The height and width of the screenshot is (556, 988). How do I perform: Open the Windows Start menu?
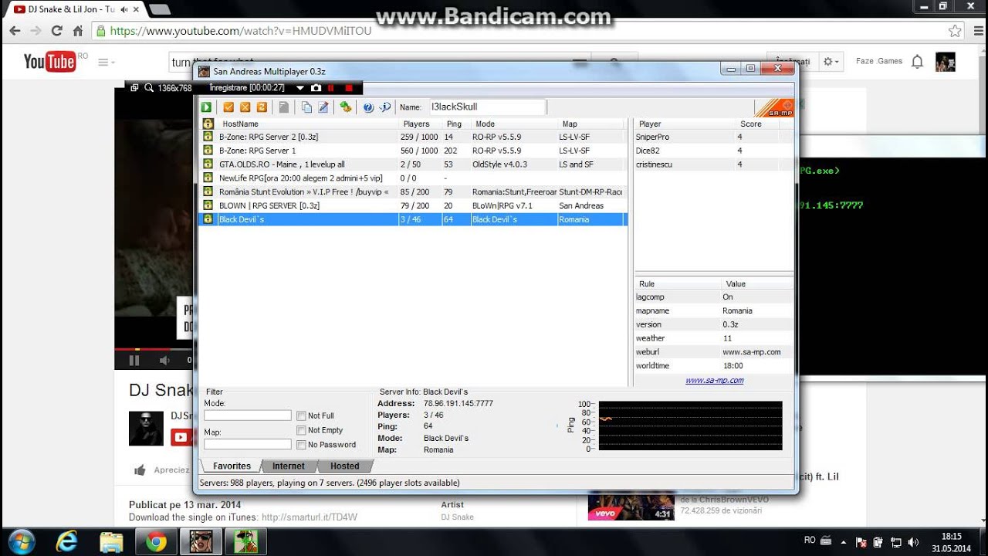21,541
